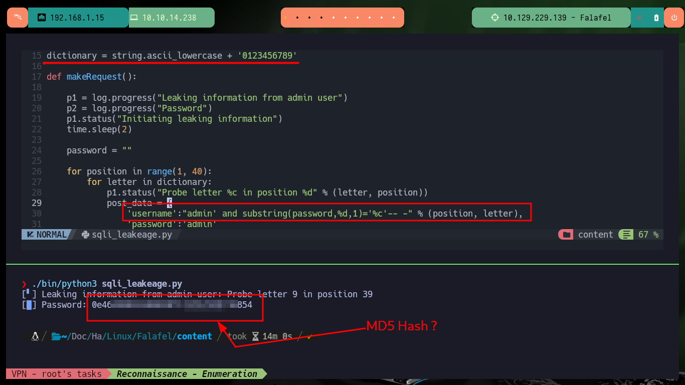Click the green lines icon beside 67 %
685x385 pixels.
click(x=625, y=235)
